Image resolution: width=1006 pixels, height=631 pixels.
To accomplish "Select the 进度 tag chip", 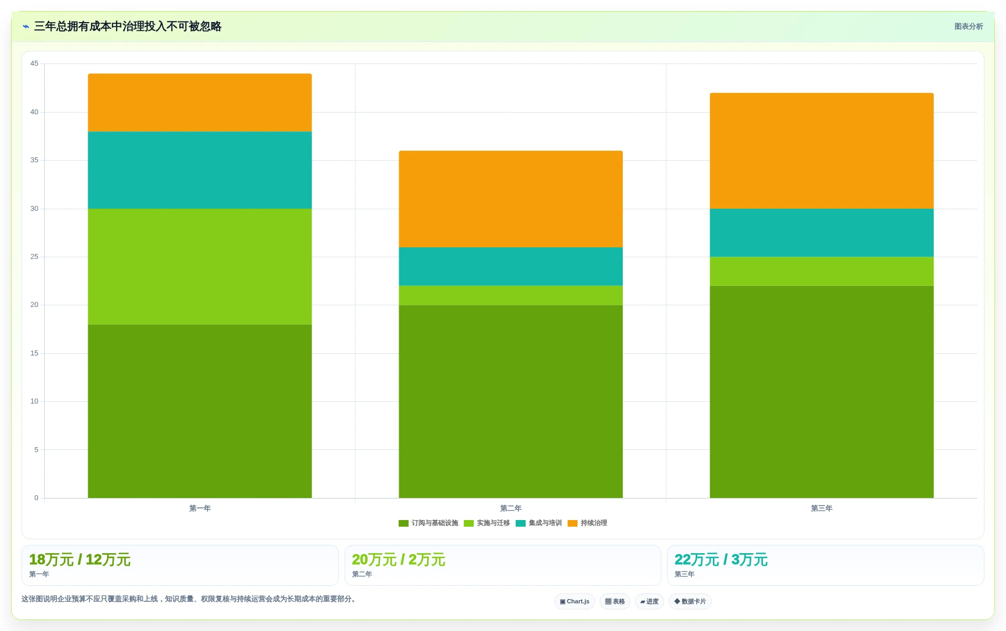I will click(x=649, y=601).
